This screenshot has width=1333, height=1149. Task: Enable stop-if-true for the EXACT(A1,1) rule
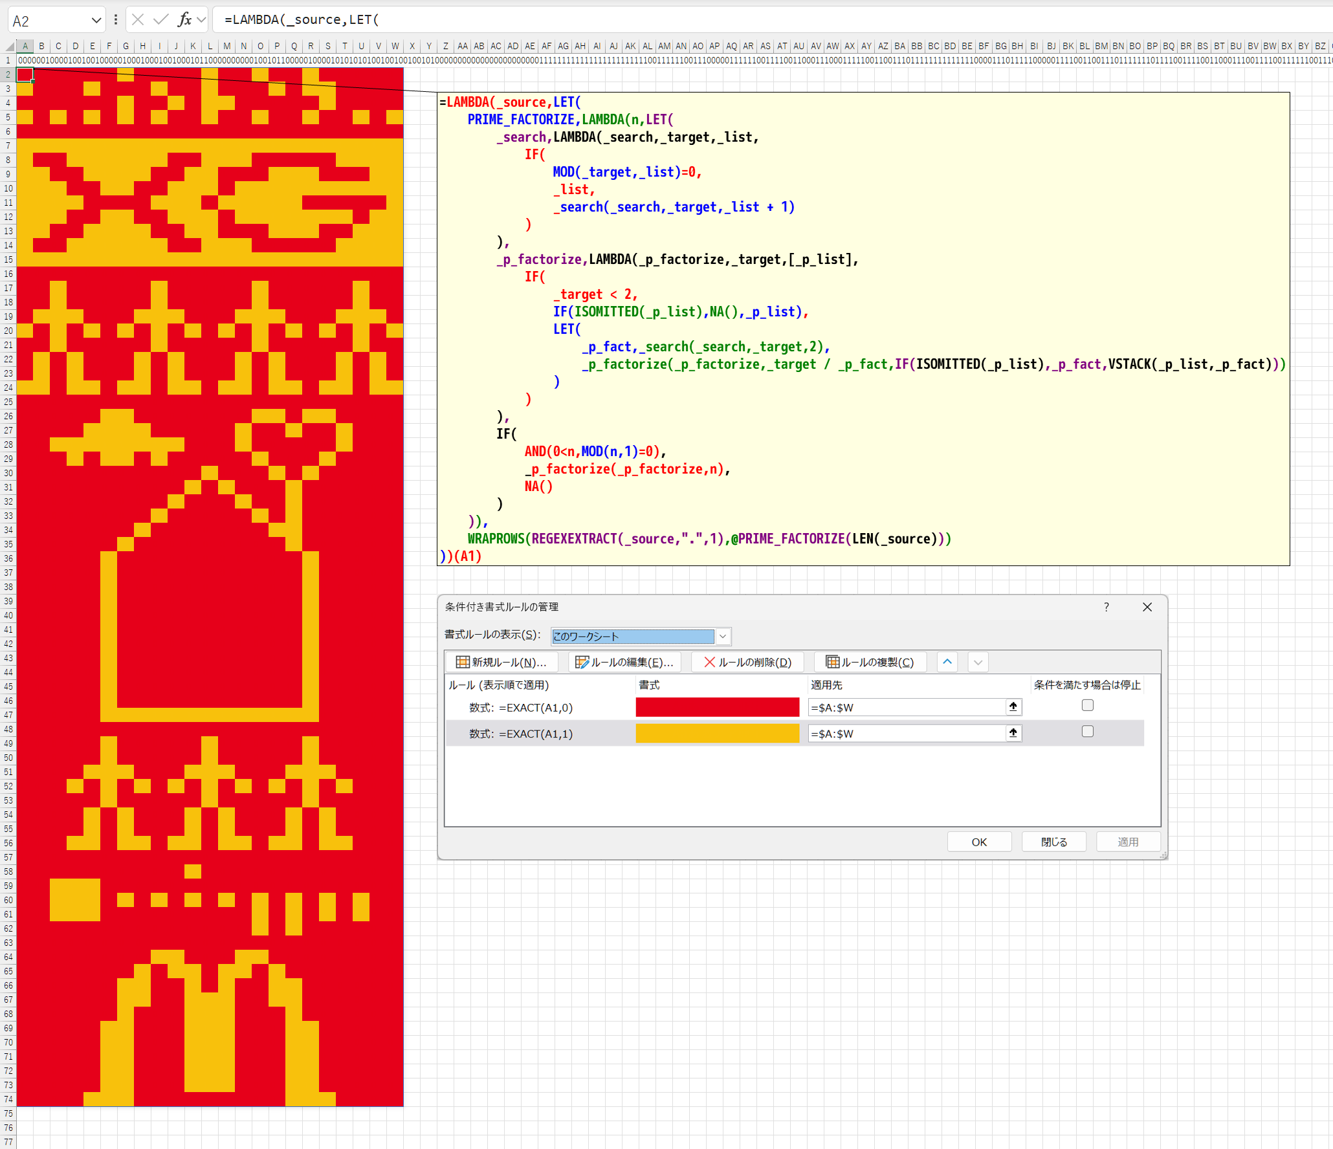1088,731
